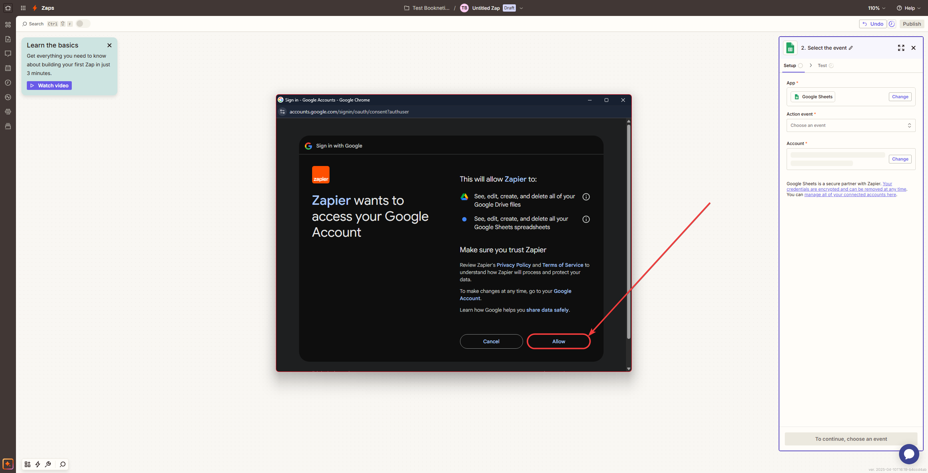This screenshot has height=473, width=928.
Task: Open the stacked layers sidebar icon
Action: pos(8,126)
